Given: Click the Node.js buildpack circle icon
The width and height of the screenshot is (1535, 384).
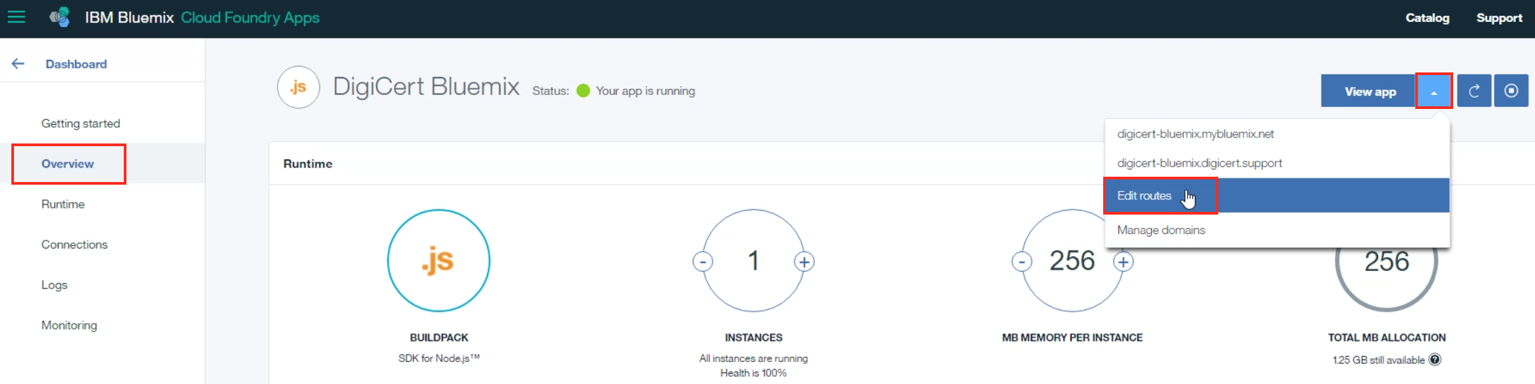Looking at the screenshot, I should coord(438,260).
